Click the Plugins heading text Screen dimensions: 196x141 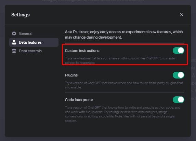[x=71, y=75]
